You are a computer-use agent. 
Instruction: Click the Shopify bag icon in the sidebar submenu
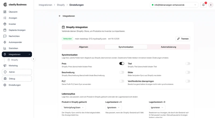9,60
